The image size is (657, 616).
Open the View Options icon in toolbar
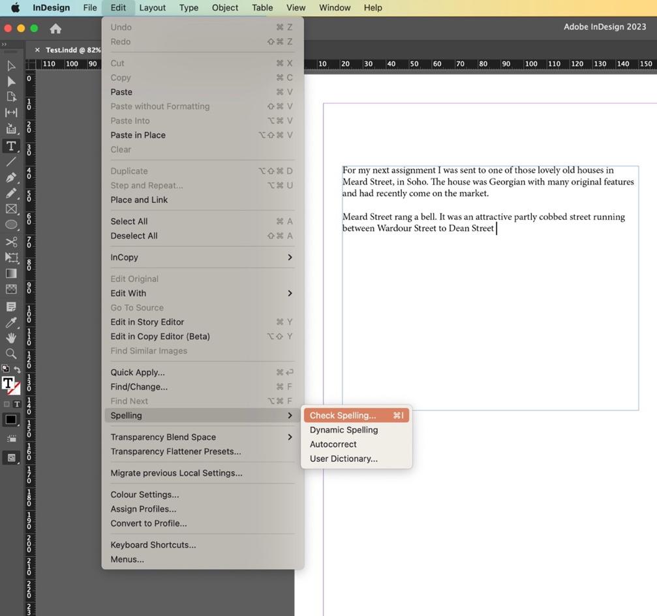coord(11,439)
